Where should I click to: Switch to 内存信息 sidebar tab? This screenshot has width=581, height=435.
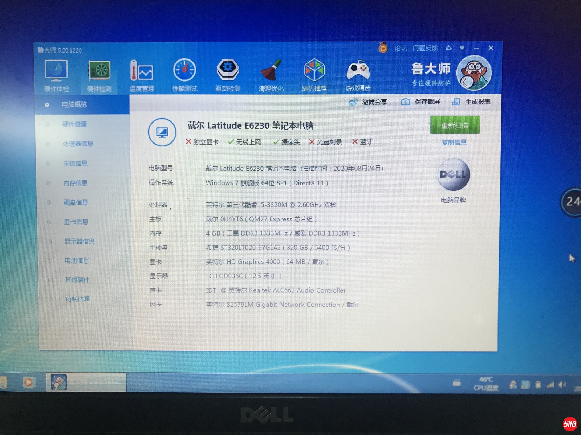pos(76,183)
